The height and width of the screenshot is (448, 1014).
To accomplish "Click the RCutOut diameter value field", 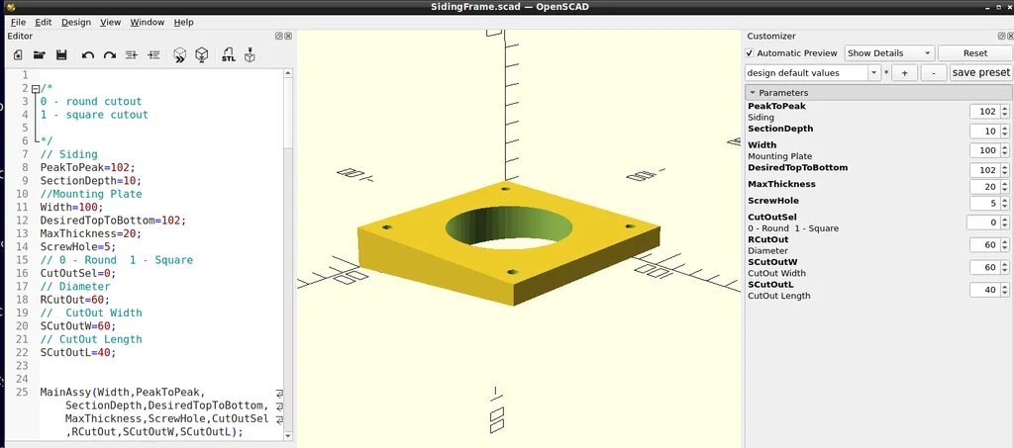I will click(984, 245).
